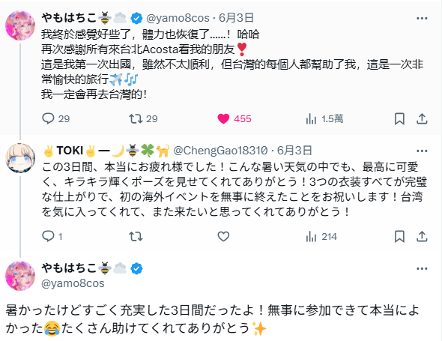The image size is (442, 341).
Task: Open more options on bottom yamo8cos tweet
Action: (x=422, y=268)
